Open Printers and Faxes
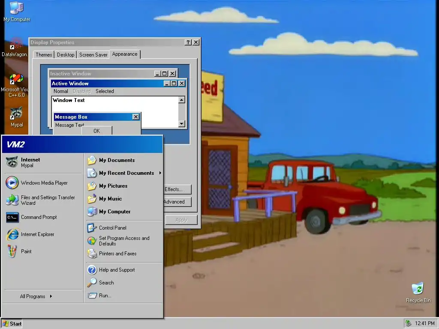 124,254
